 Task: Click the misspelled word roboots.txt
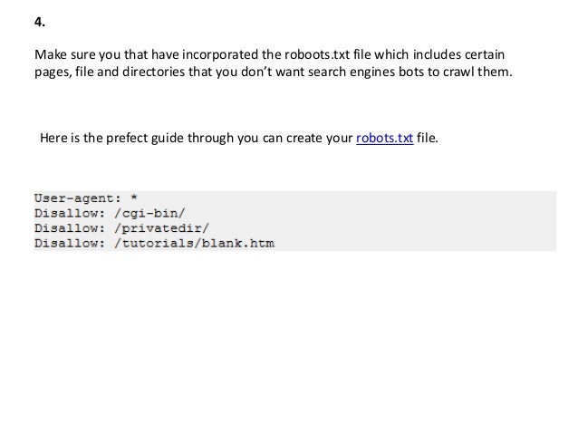(x=317, y=54)
